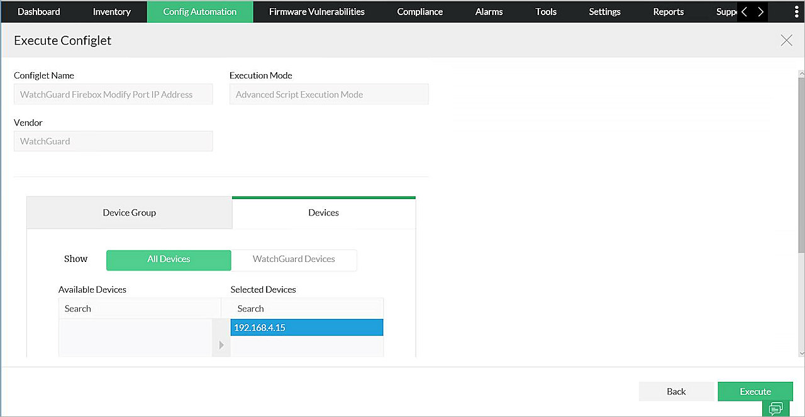Viewport: 805px width, 417px height.
Task: Switch to the Device Group tab
Action: pos(129,212)
